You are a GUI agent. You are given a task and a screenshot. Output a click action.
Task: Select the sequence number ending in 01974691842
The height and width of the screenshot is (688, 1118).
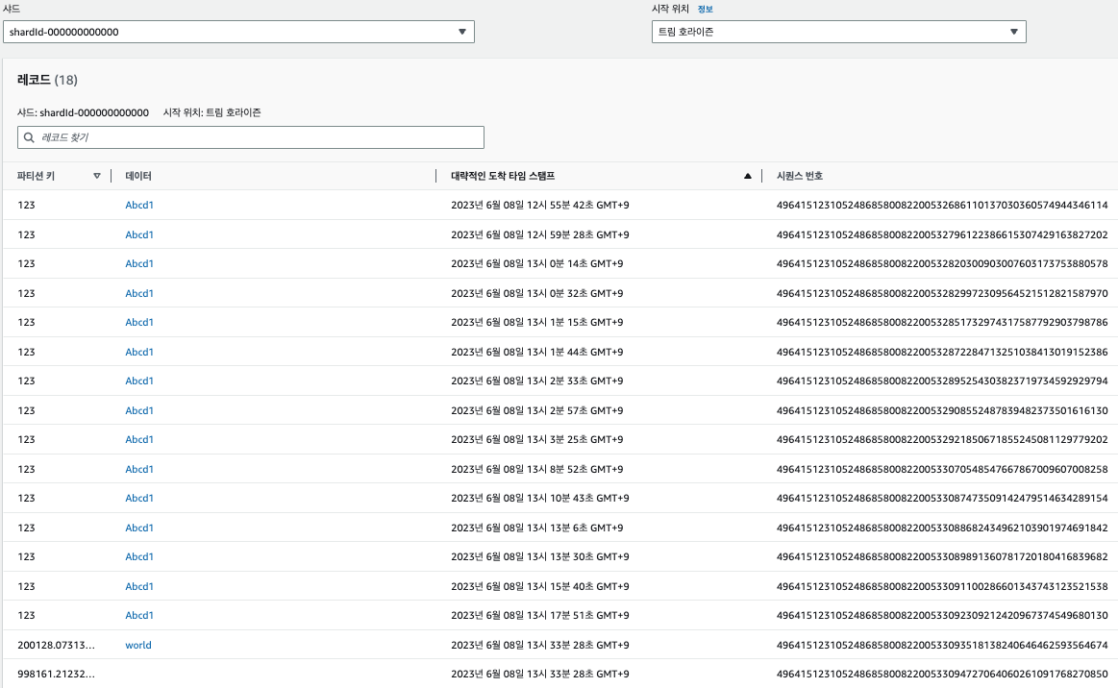[x=942, y=528]
